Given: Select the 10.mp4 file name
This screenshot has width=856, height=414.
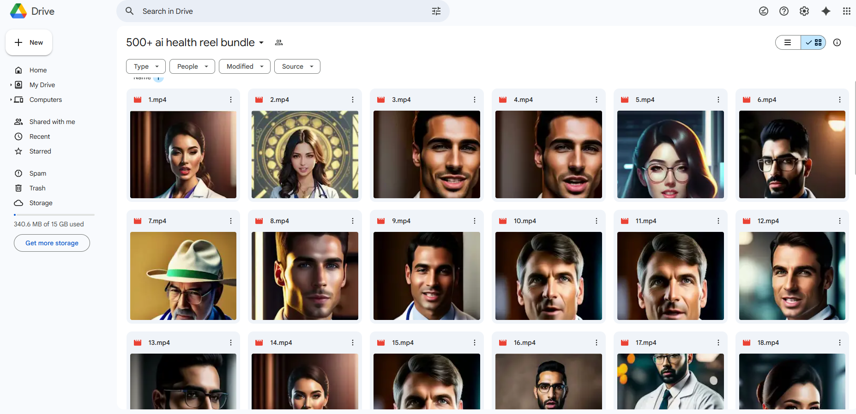Looking at the screenshot, I should [x=525, y=221].
